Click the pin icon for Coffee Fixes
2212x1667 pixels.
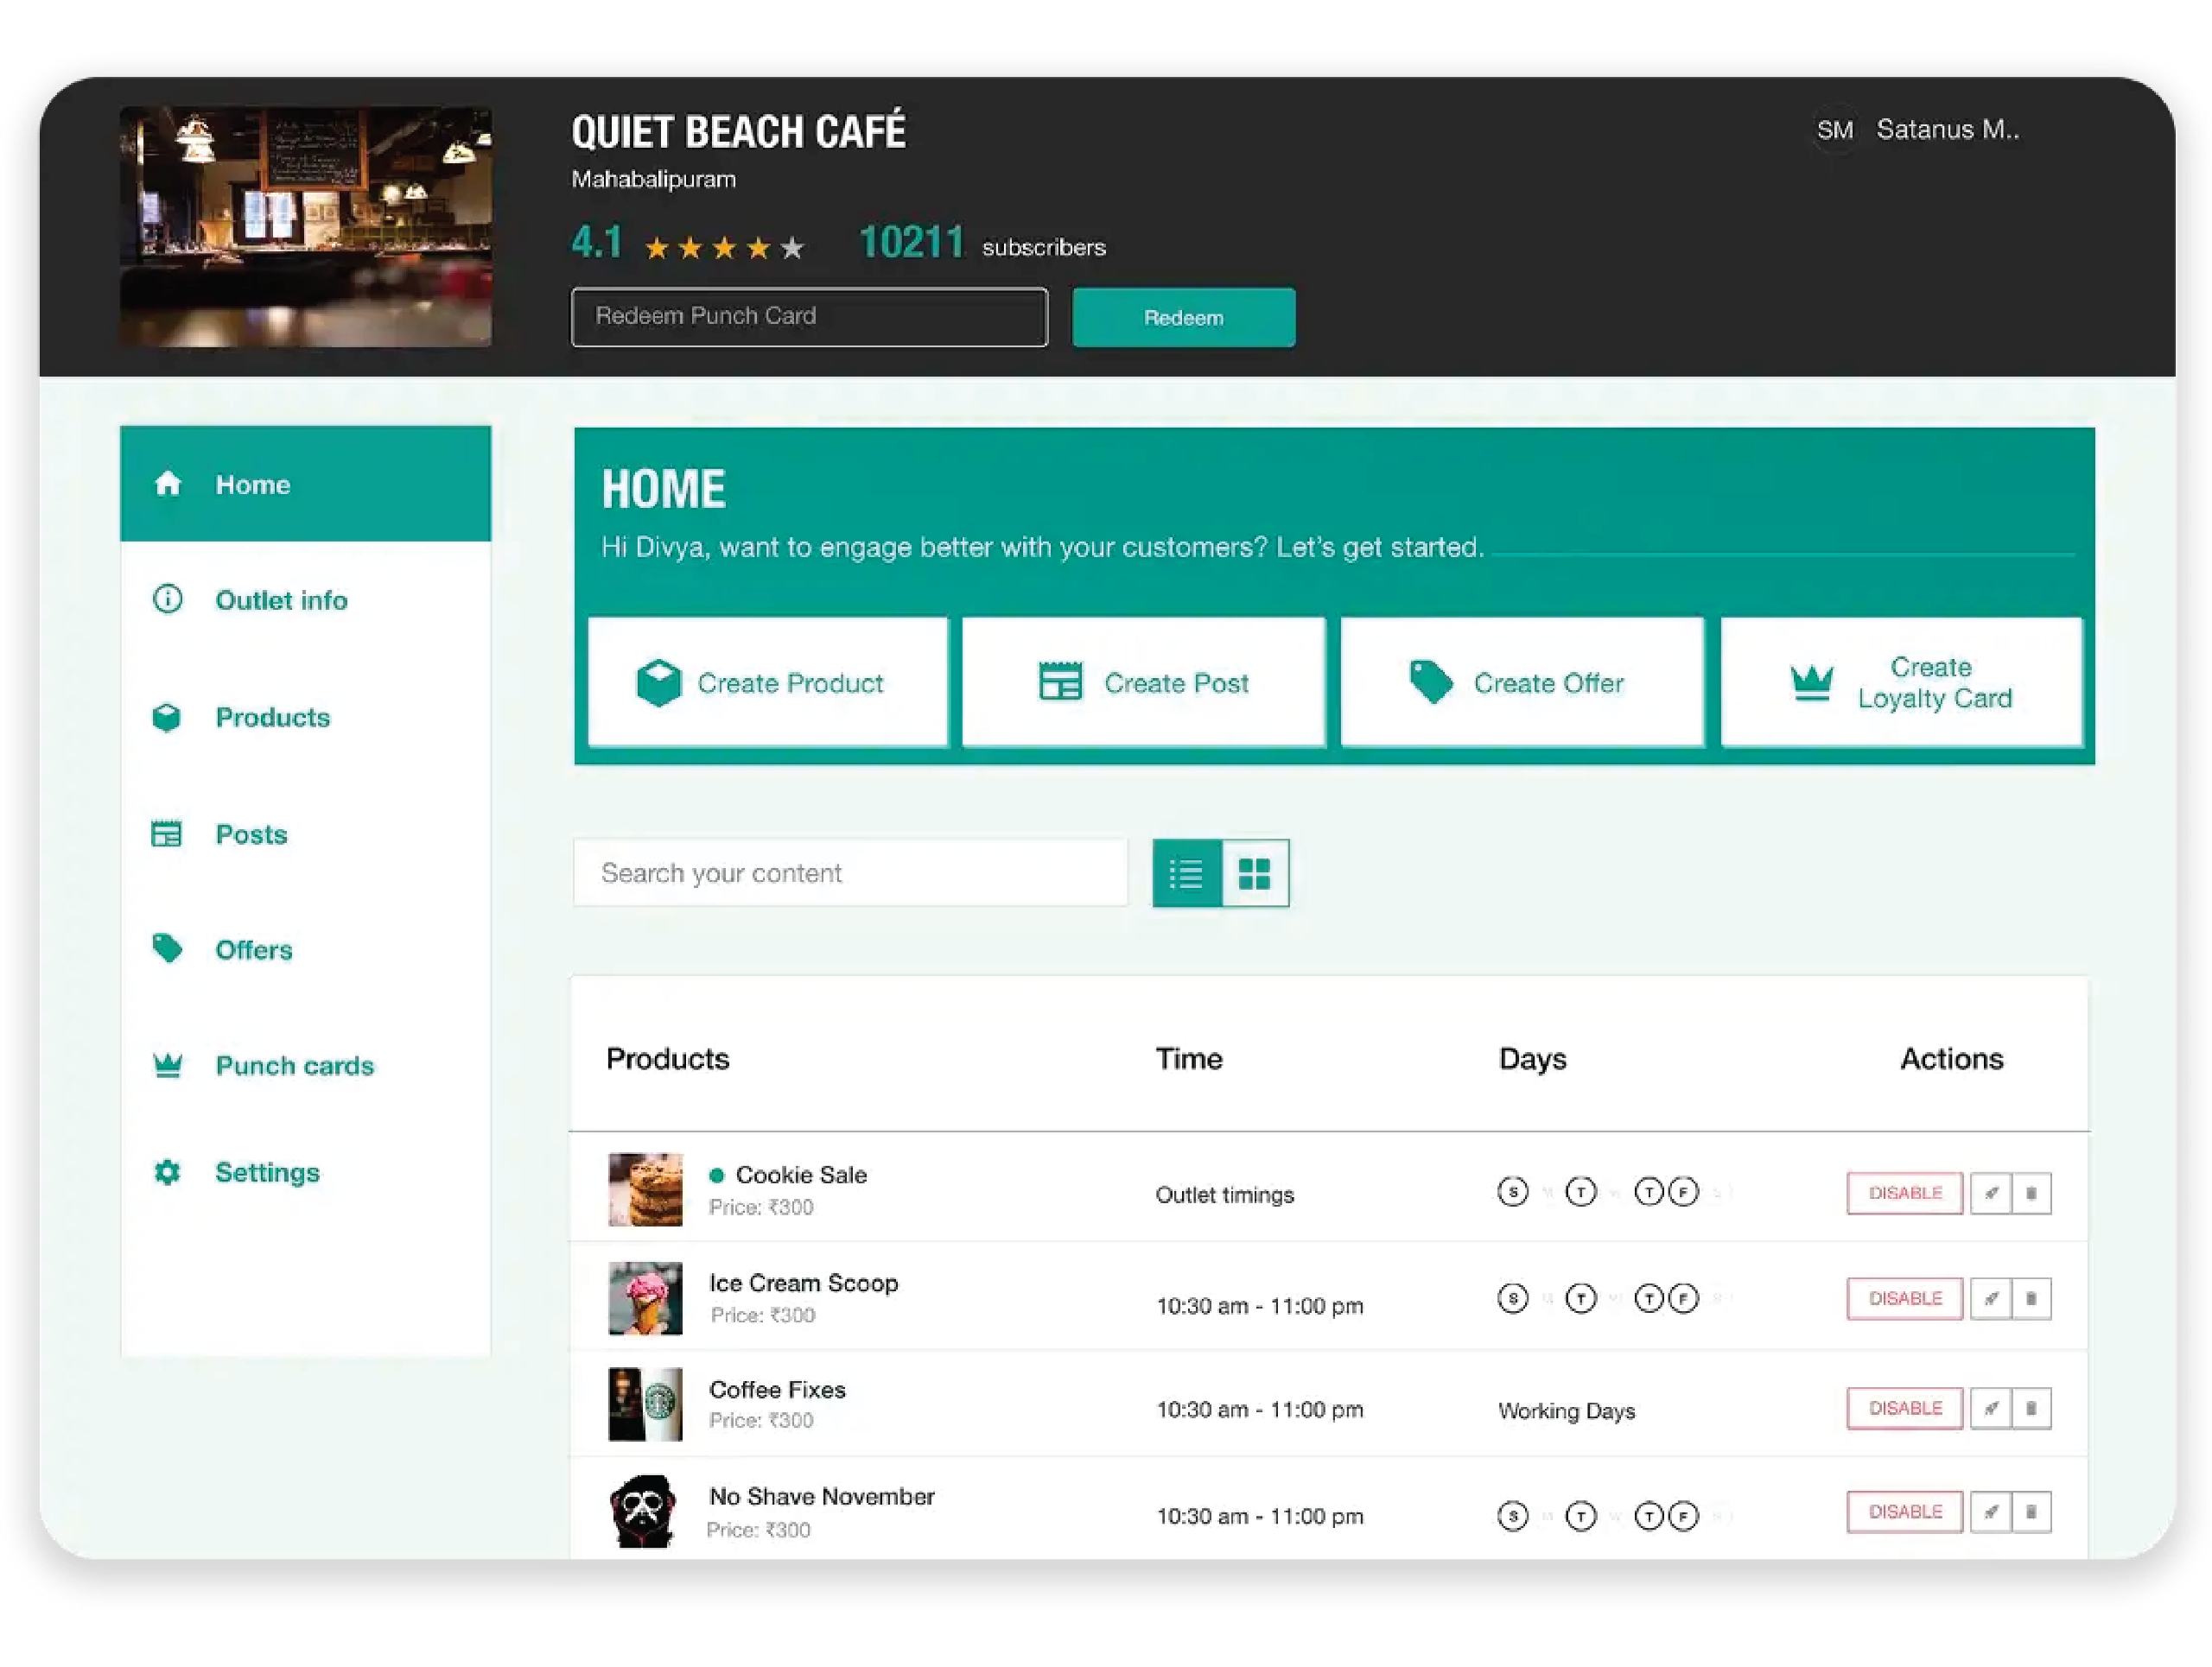point(1990,1408)
